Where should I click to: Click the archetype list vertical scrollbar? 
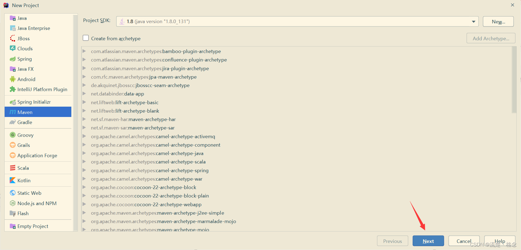pos(514,80)
